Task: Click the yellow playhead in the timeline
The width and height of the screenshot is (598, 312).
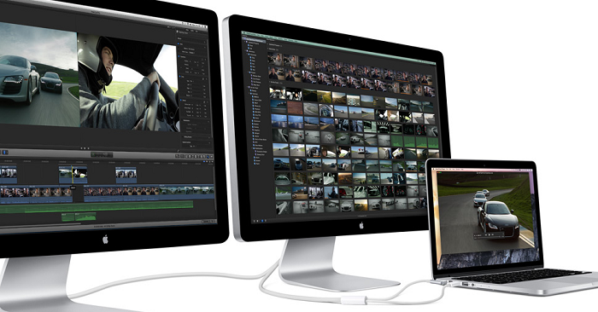Action: (x=72, y=174)
